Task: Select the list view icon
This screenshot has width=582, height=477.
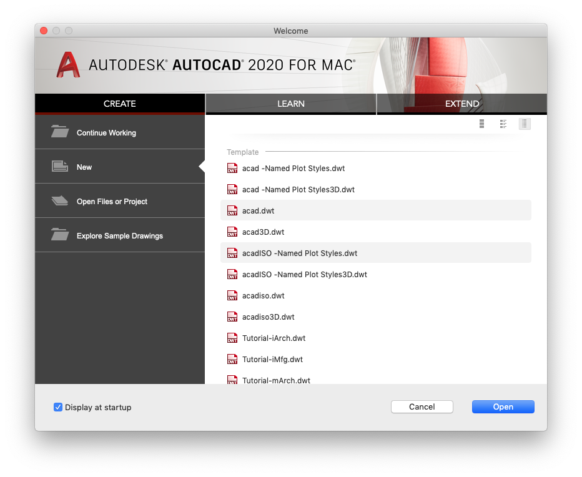Action: 525,124
